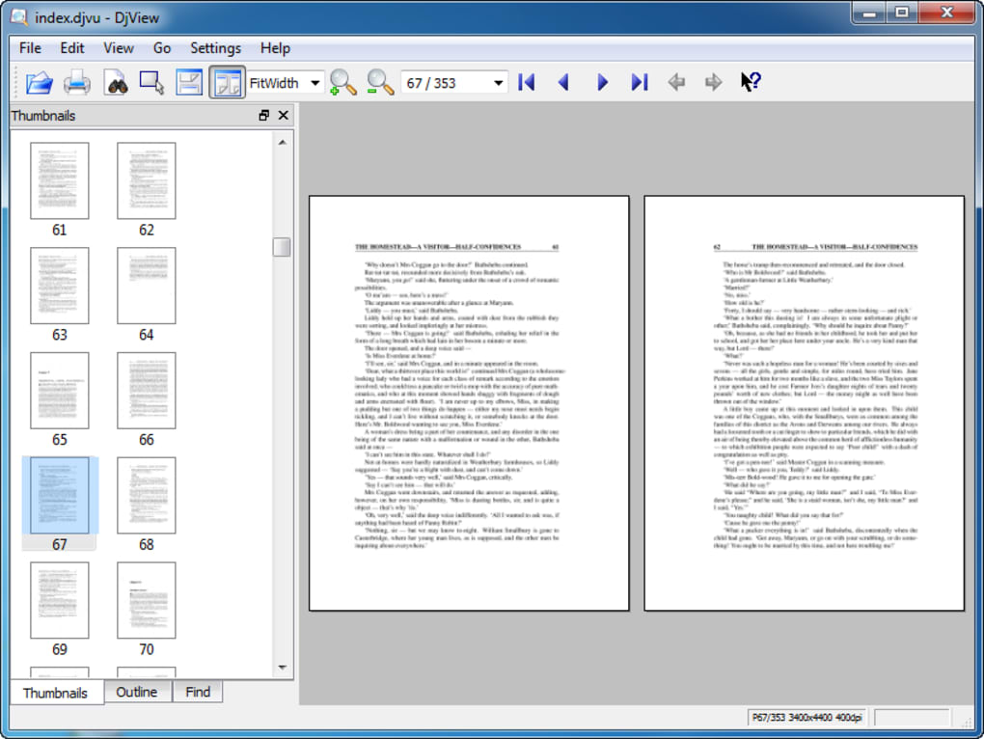Click the Zoom In magnifier
Image resolution: width=984 pixels, height=739 pixels.
pyautogui.click(x=342, y=83)
